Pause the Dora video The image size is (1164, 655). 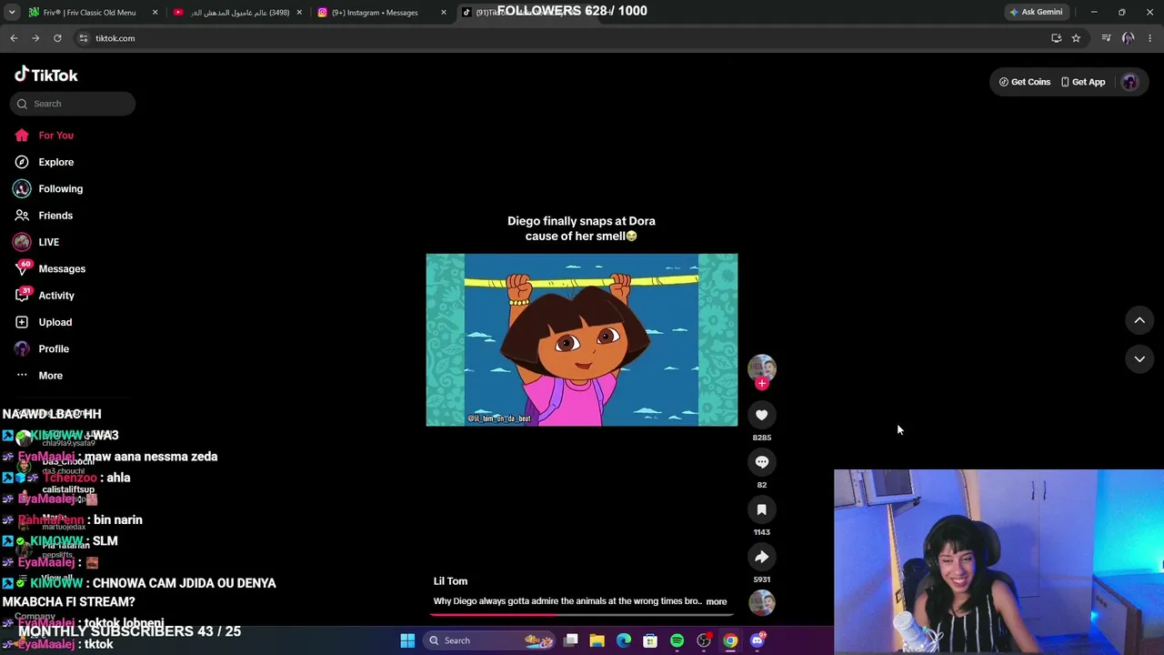click(582, 339)
